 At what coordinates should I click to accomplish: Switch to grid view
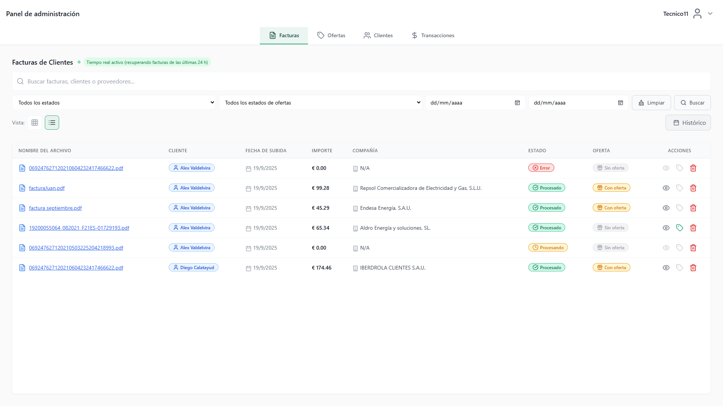[35, 123]
